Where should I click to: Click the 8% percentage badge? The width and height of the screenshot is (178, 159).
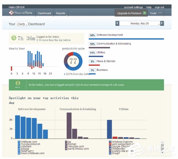click(92, 62)
